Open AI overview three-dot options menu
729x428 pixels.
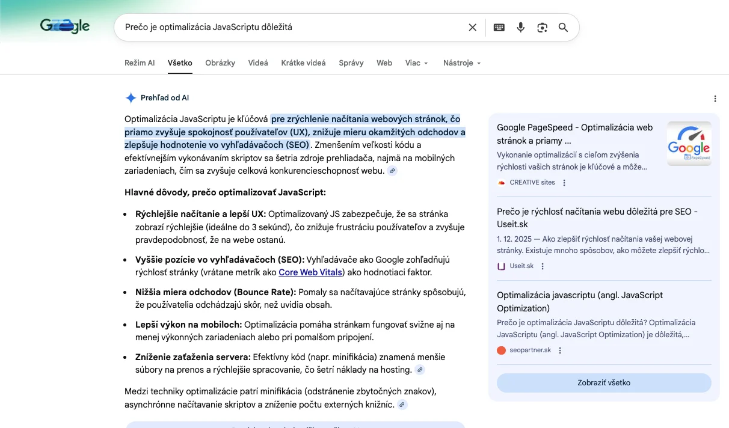point(715,99)
